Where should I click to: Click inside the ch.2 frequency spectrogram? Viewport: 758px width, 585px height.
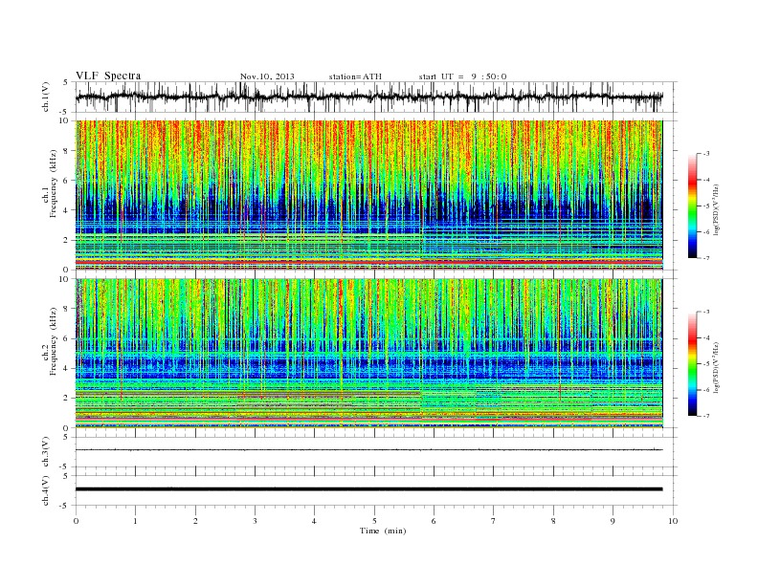pos(368,353)
